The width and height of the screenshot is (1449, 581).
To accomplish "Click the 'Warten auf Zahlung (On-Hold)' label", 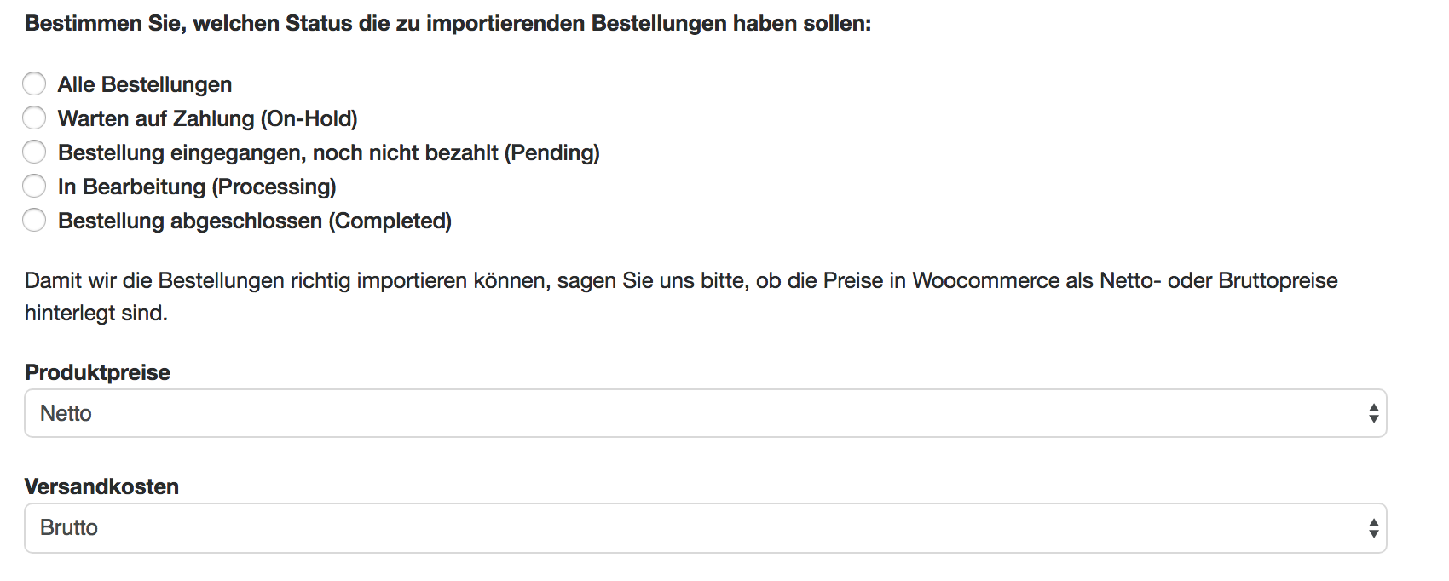I will click(x=207, y=118).
